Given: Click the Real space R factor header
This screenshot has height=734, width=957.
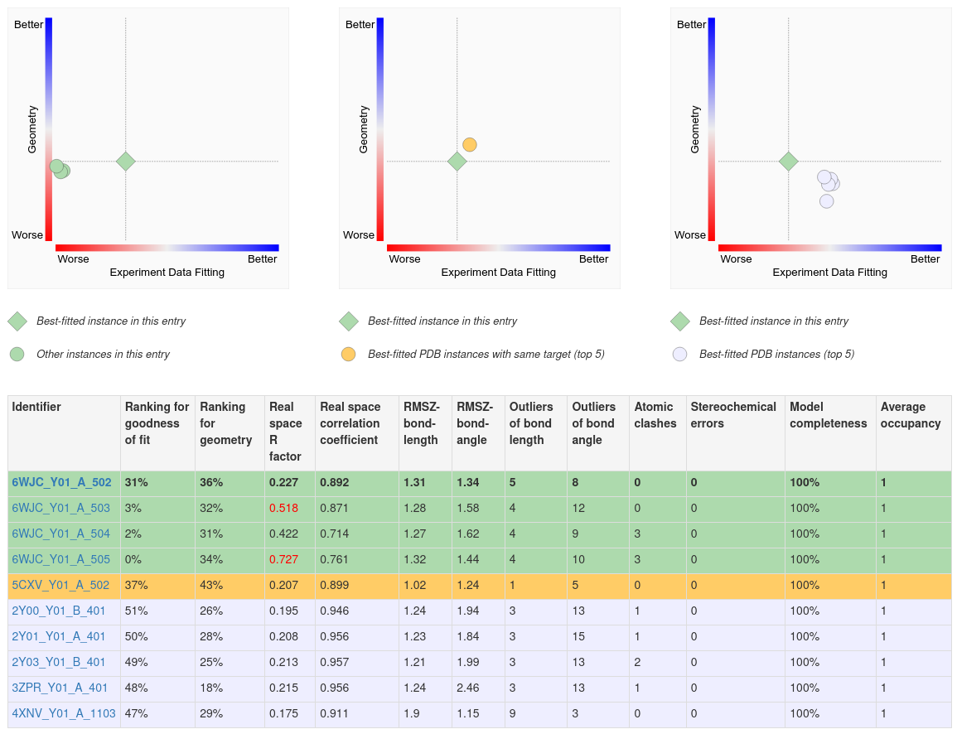Looking at the screenshot, I should 282,432.
